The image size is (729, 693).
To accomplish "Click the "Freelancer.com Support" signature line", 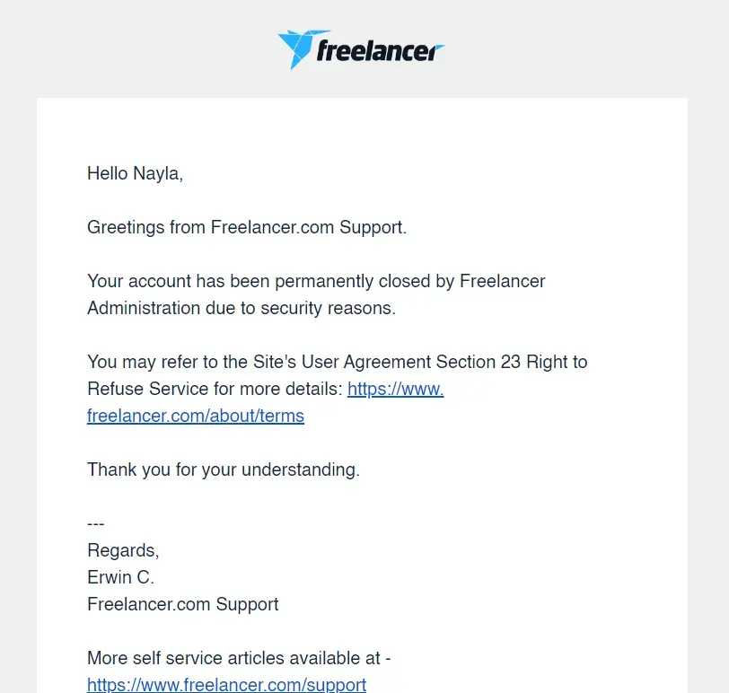I will point(183,604).
